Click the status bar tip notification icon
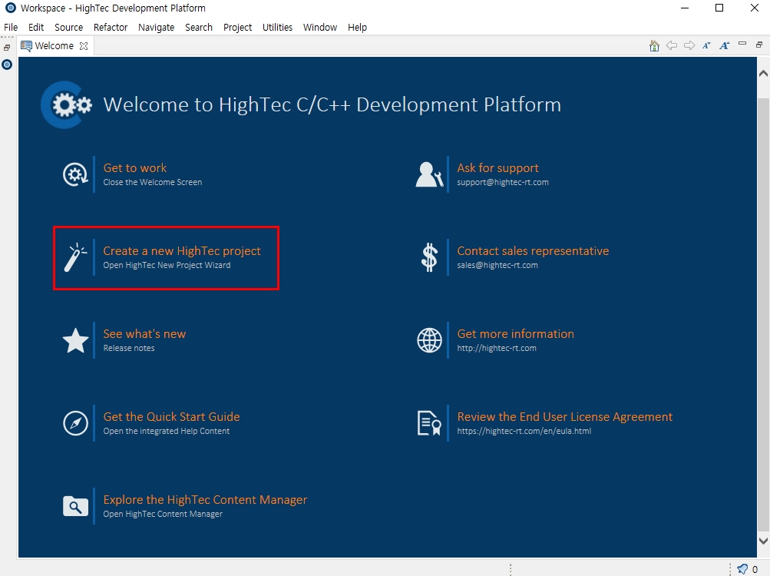 click(742, 569)
